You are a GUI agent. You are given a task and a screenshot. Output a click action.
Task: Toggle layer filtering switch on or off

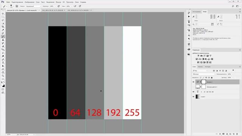(x=233, y=70)
